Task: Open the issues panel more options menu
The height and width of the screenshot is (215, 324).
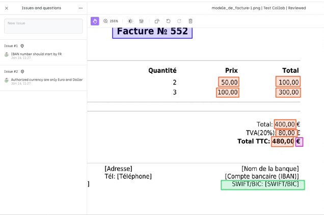Action: coord(80,8)
